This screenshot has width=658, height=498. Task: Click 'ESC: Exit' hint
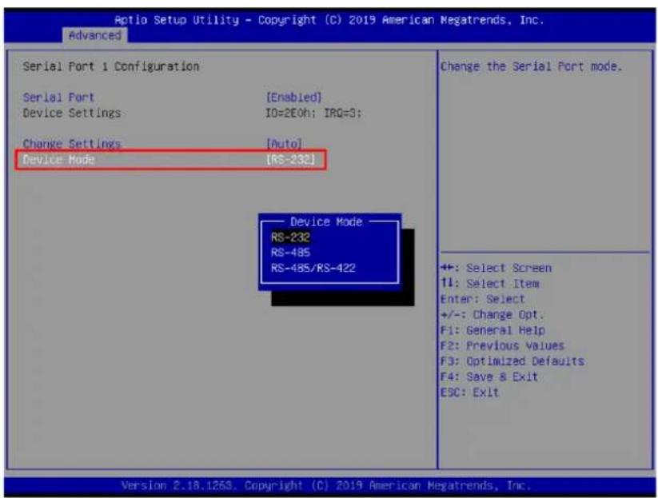469,392
